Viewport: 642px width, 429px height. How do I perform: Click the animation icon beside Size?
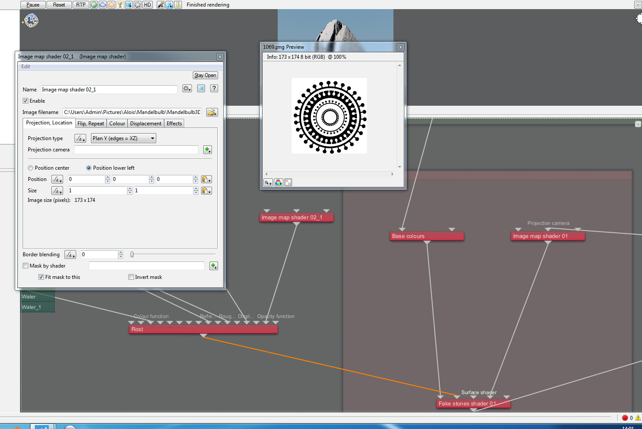[x=57, y=191]
